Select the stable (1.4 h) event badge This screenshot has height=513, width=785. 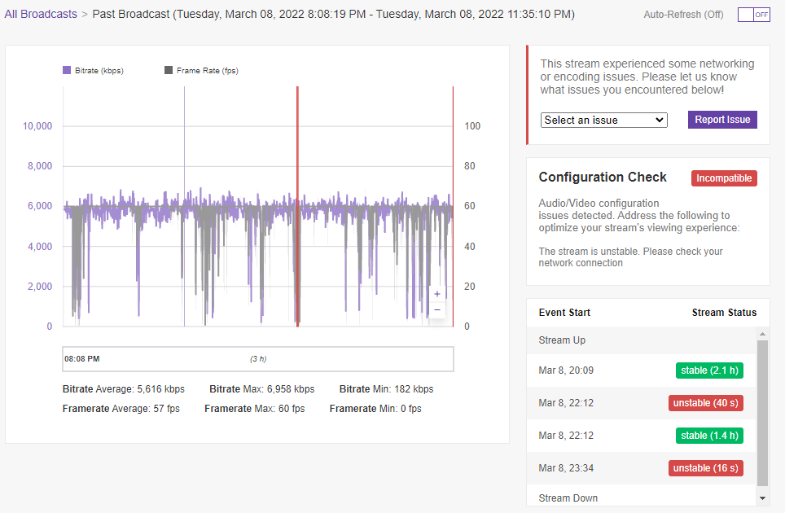(709, 436)
